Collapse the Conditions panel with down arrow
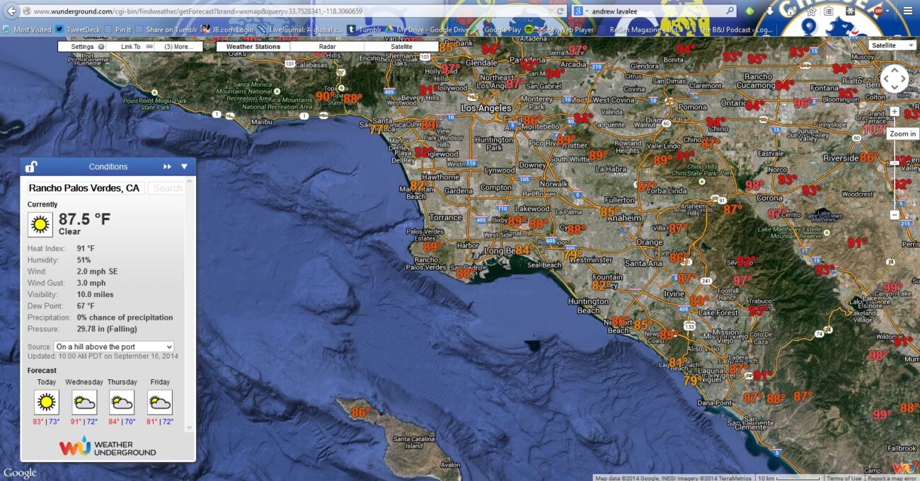This screenshot has width=920, height=481. (184, 167)
